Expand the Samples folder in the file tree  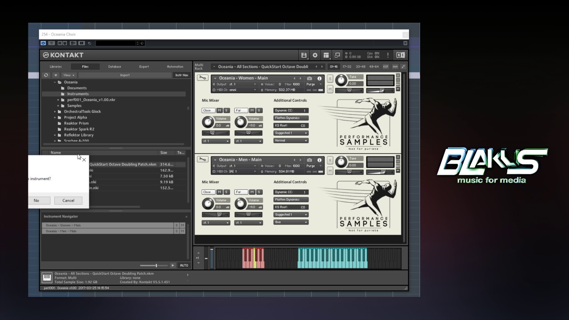(58, 106)
